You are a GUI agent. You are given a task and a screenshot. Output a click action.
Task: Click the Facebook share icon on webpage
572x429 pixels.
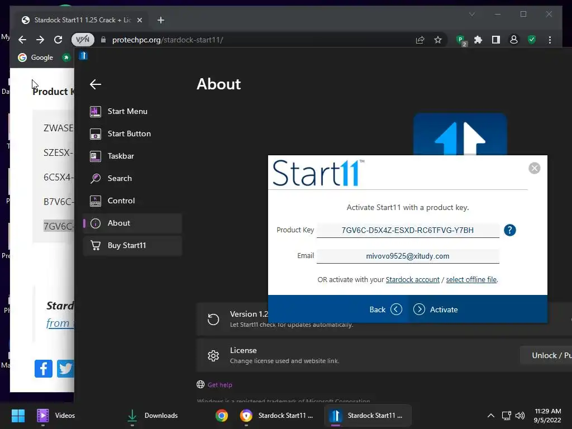tap(44, 369)
